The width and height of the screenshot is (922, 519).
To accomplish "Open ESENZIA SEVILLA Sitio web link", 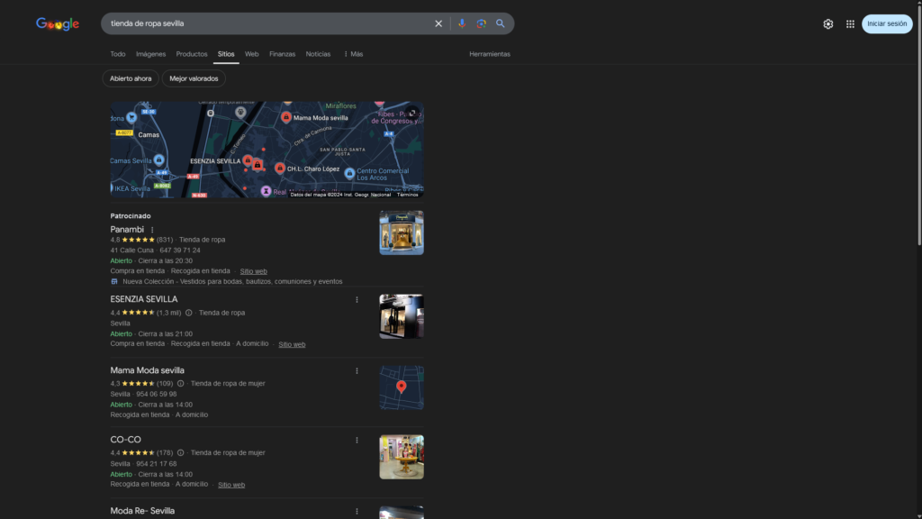I will tap(292, 344).
